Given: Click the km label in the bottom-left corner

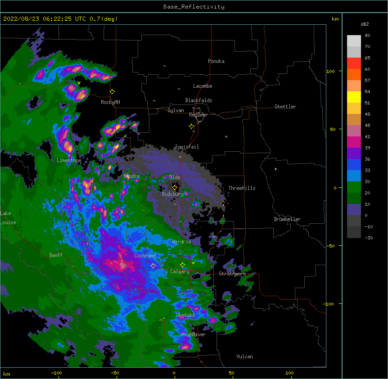Looking at the screenshot, I should click(7, 374).
